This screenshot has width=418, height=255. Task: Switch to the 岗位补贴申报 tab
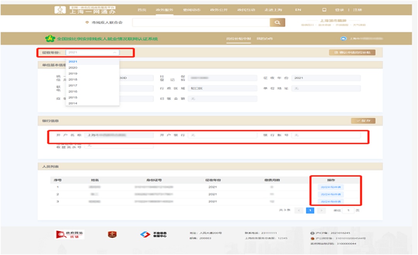coord(238,39)
